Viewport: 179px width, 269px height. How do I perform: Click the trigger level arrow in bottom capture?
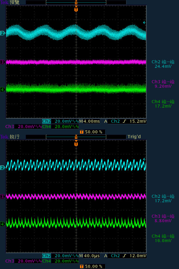click(144, 159)
